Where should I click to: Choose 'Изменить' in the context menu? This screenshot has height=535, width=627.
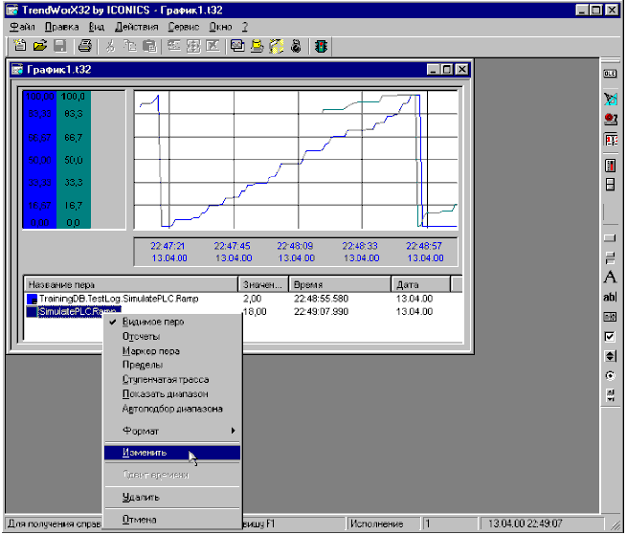tap(172, 453)
